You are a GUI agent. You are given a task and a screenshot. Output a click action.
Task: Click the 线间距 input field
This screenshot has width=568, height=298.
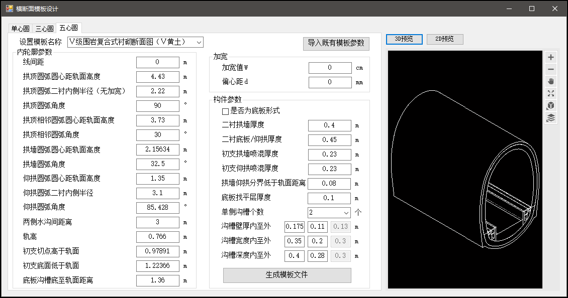(x=157, y=62)
